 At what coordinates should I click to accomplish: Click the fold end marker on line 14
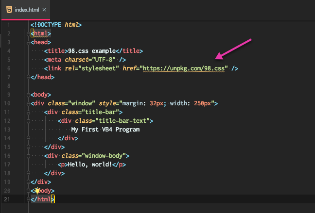(x=28, y=138)
